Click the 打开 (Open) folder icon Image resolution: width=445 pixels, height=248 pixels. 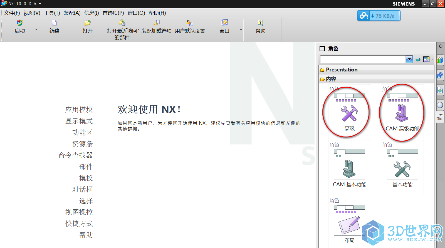(88, 23)
